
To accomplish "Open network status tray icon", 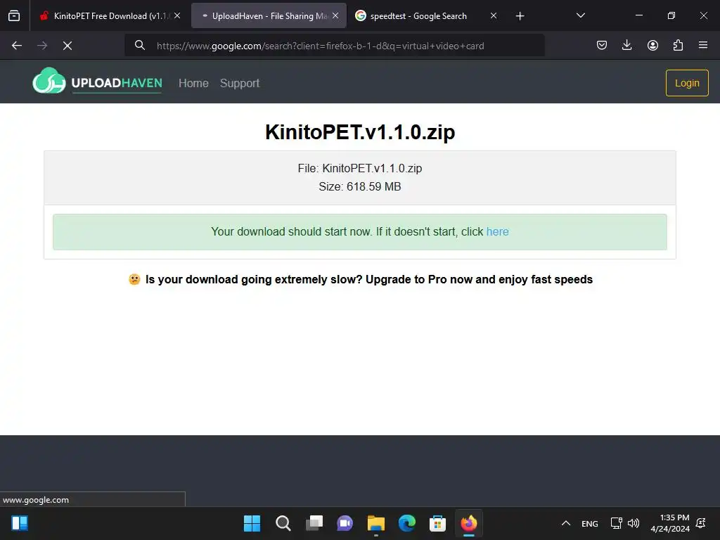I will 616,523.
